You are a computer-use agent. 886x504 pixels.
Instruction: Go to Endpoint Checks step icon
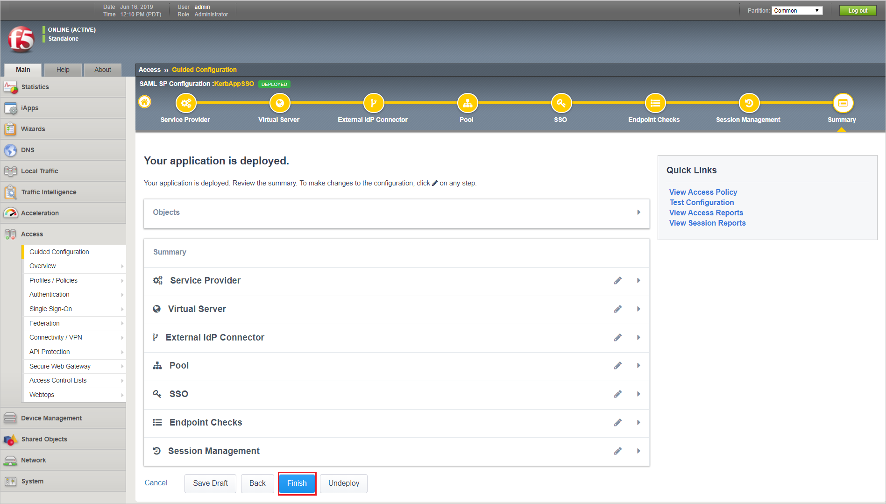[655, 103]
